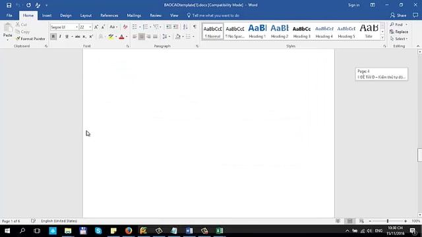Viewport: 422px width, 237px height.
Task: Click Increase Indent icon
Action: (x=175, y=27)
